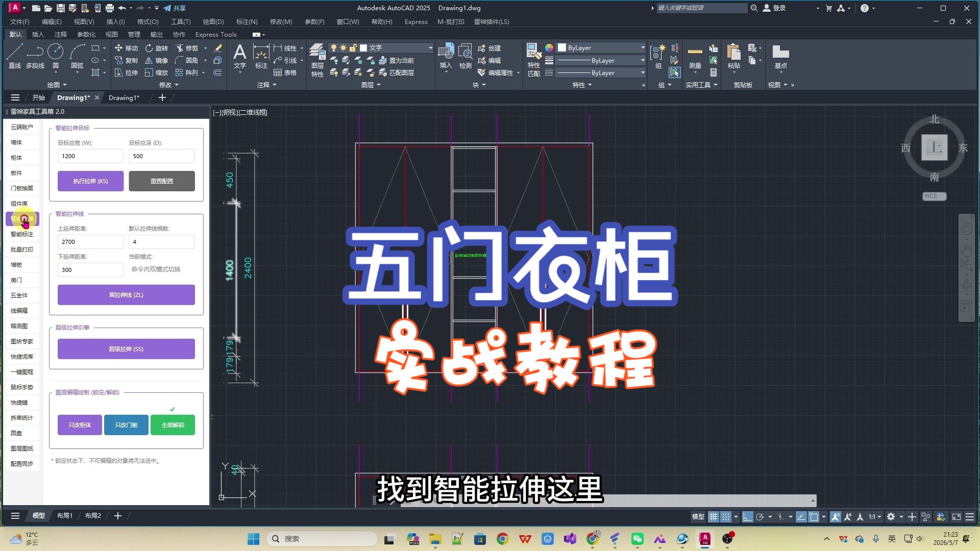The height and width of the screenshot is (551, 980).
Task: Toggle Model space (模型) status button
Action: tap(698, 517)
